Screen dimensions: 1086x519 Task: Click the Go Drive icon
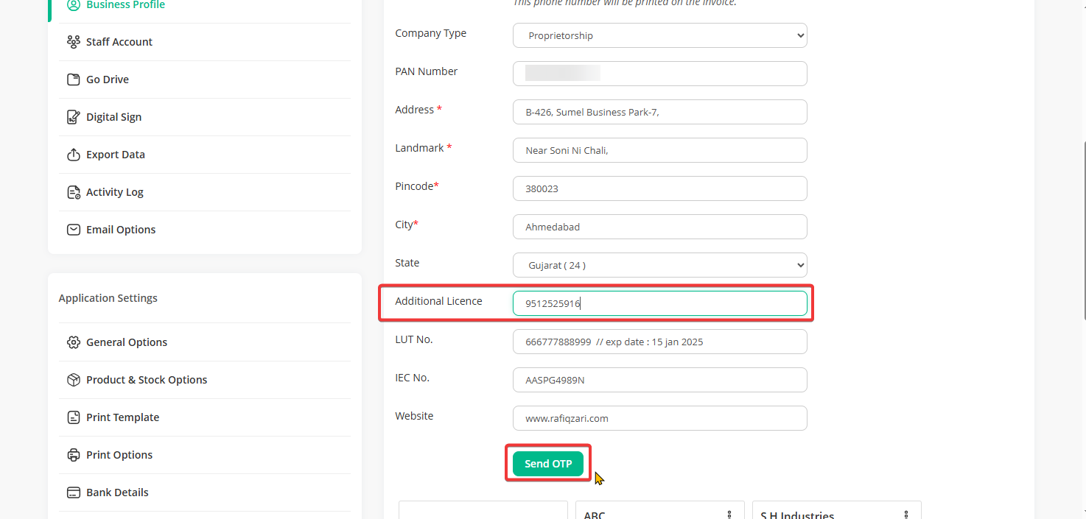(x=73, y=80)
